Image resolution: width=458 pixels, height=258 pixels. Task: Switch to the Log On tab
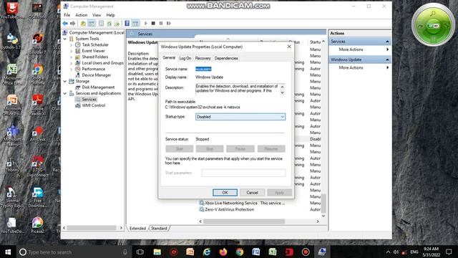tap(185, 58)
